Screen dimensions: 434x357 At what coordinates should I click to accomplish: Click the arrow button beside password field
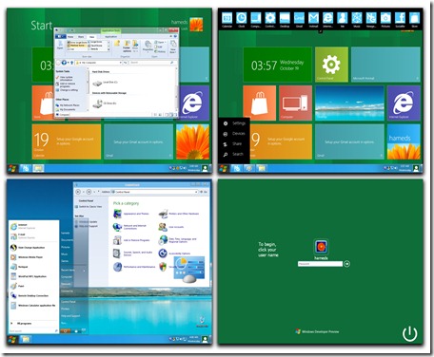(x=347, y=264)
